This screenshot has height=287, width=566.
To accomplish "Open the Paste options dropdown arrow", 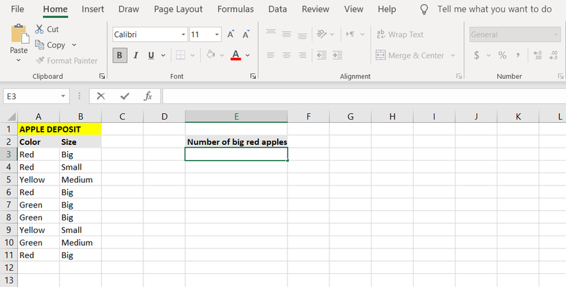I will tap(19, 60).
